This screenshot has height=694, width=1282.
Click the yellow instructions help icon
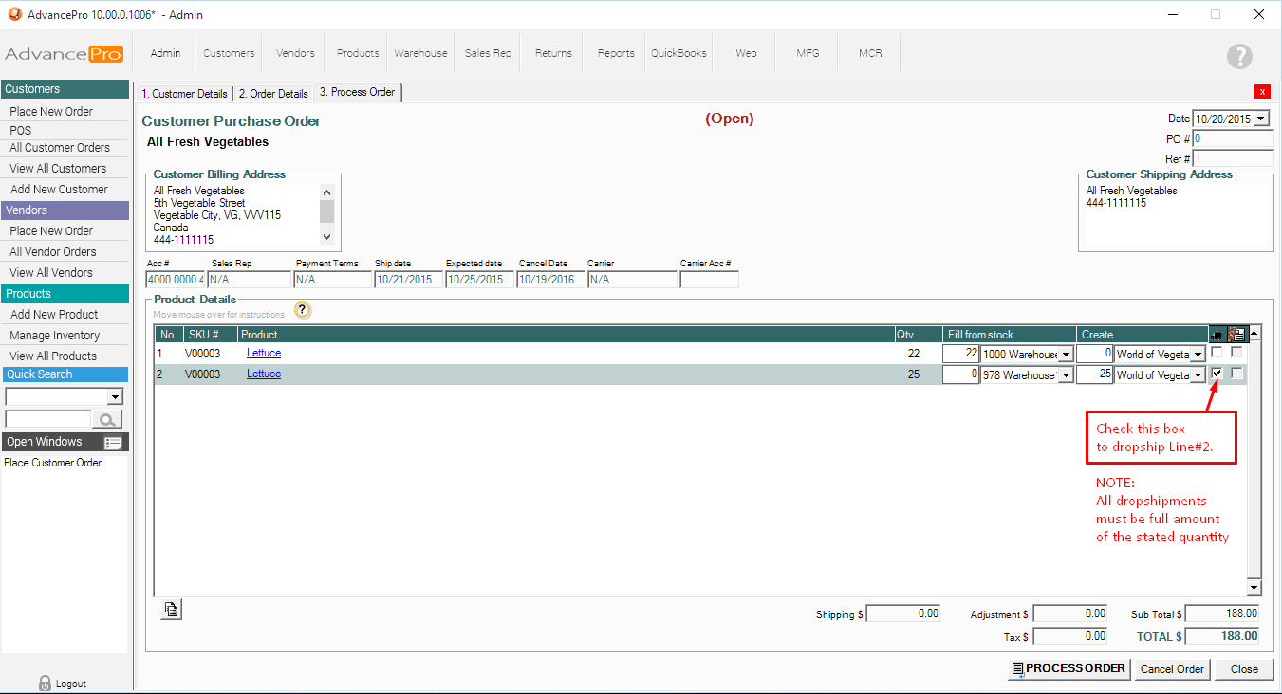click(302, 310)
